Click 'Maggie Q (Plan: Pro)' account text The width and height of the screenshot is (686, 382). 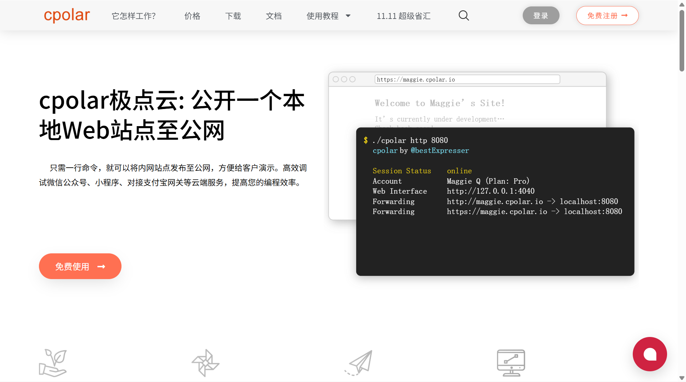pyautogui.click(x=488, y=181)
